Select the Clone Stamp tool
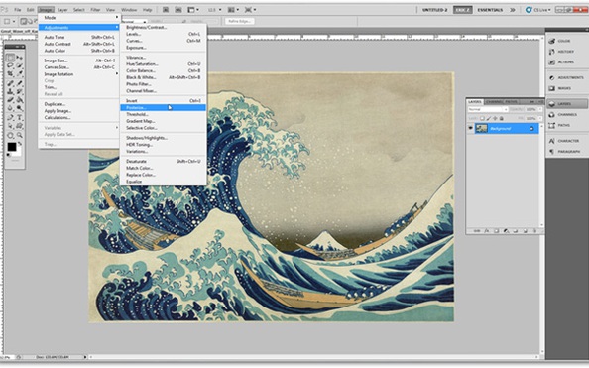Screen dimensions: 589x368 tap(10, 91)
